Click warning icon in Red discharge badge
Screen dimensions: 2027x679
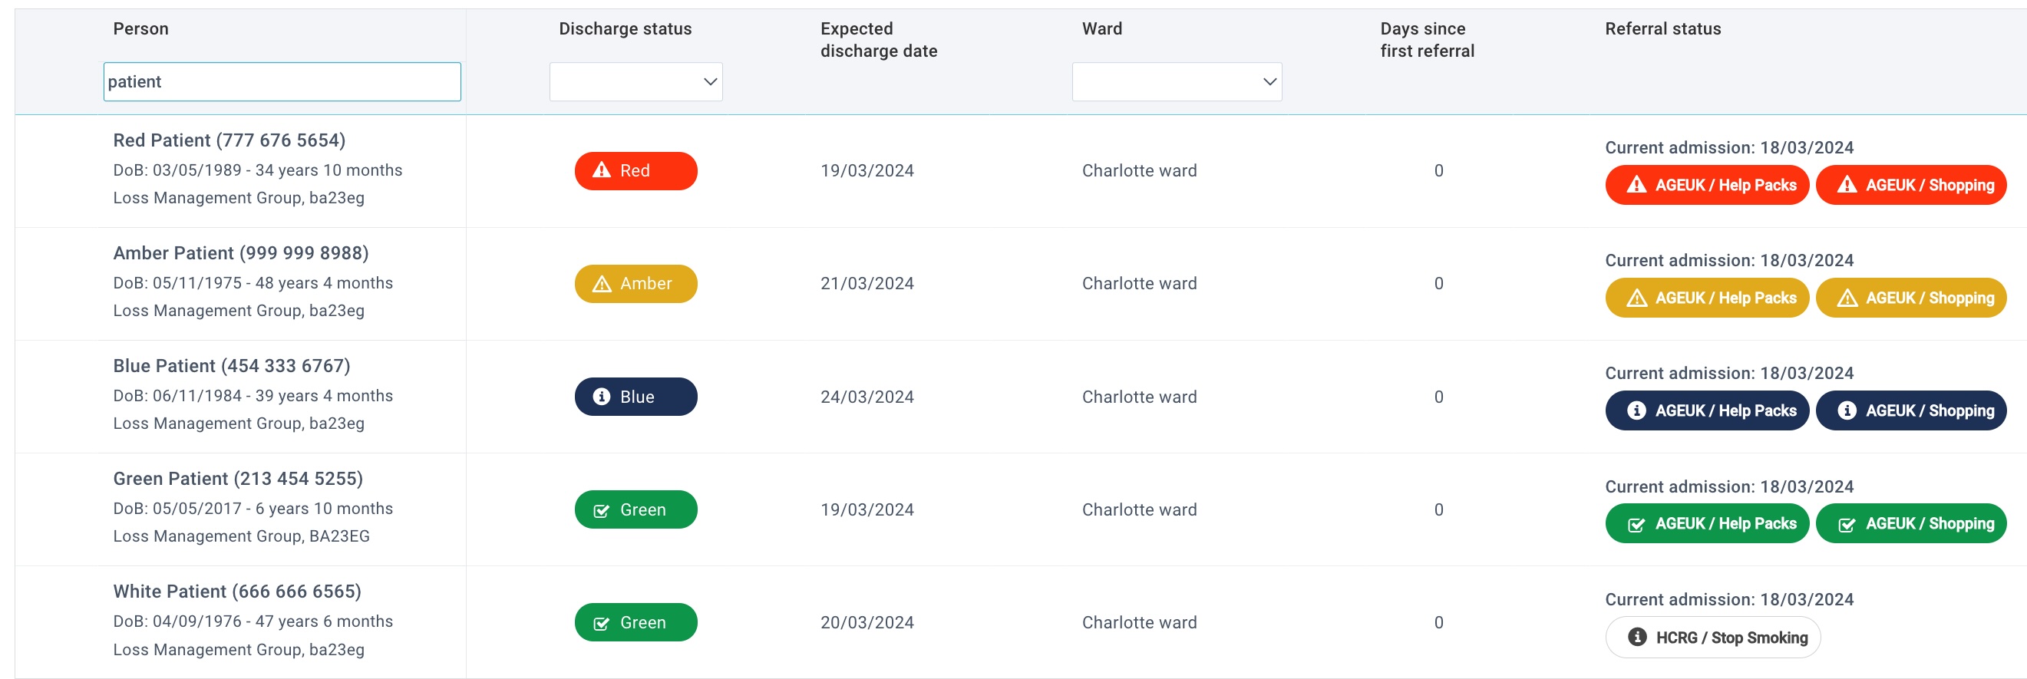click(601, 170)
